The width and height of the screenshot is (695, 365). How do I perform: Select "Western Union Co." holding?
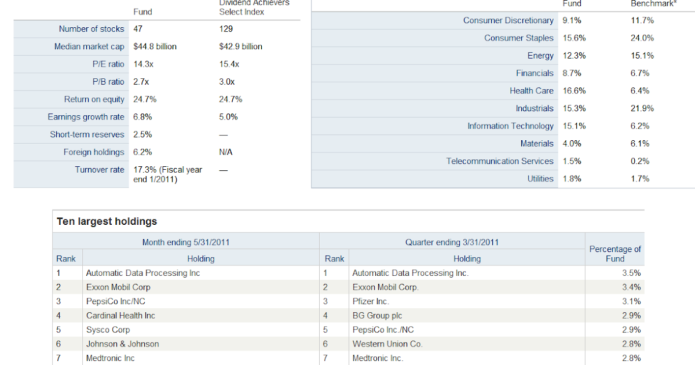coord(387,344)
